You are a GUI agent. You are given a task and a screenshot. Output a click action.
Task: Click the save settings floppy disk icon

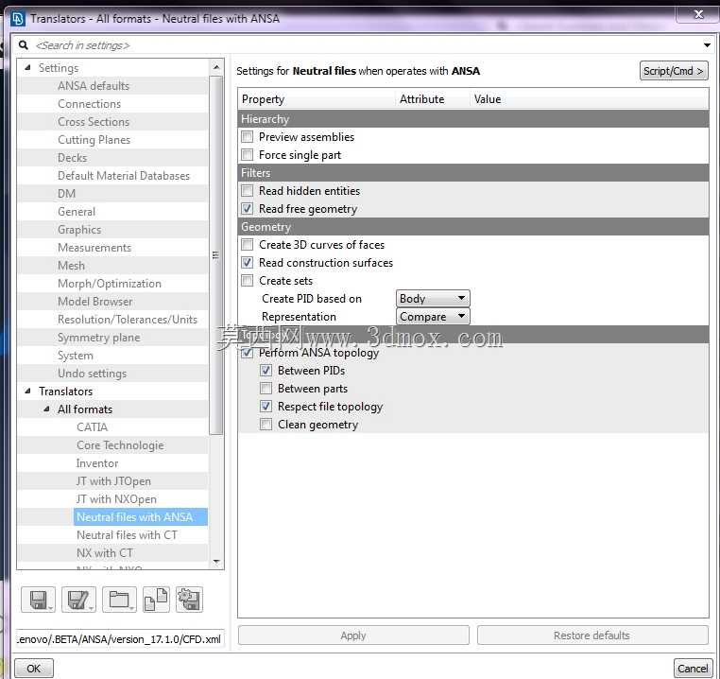[39, 600]
